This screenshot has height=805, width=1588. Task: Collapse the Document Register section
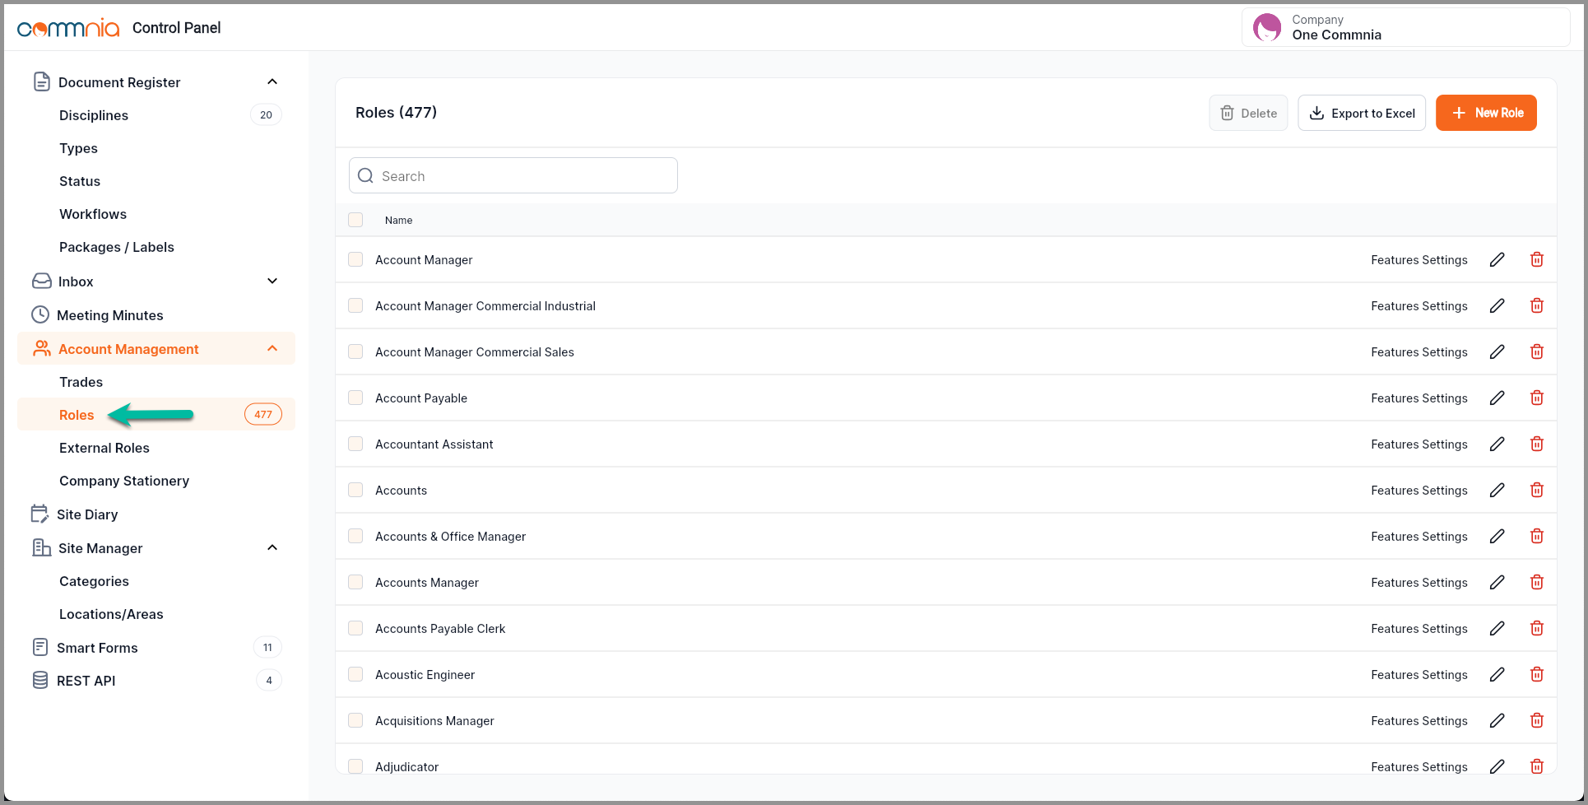click(272, 81)
